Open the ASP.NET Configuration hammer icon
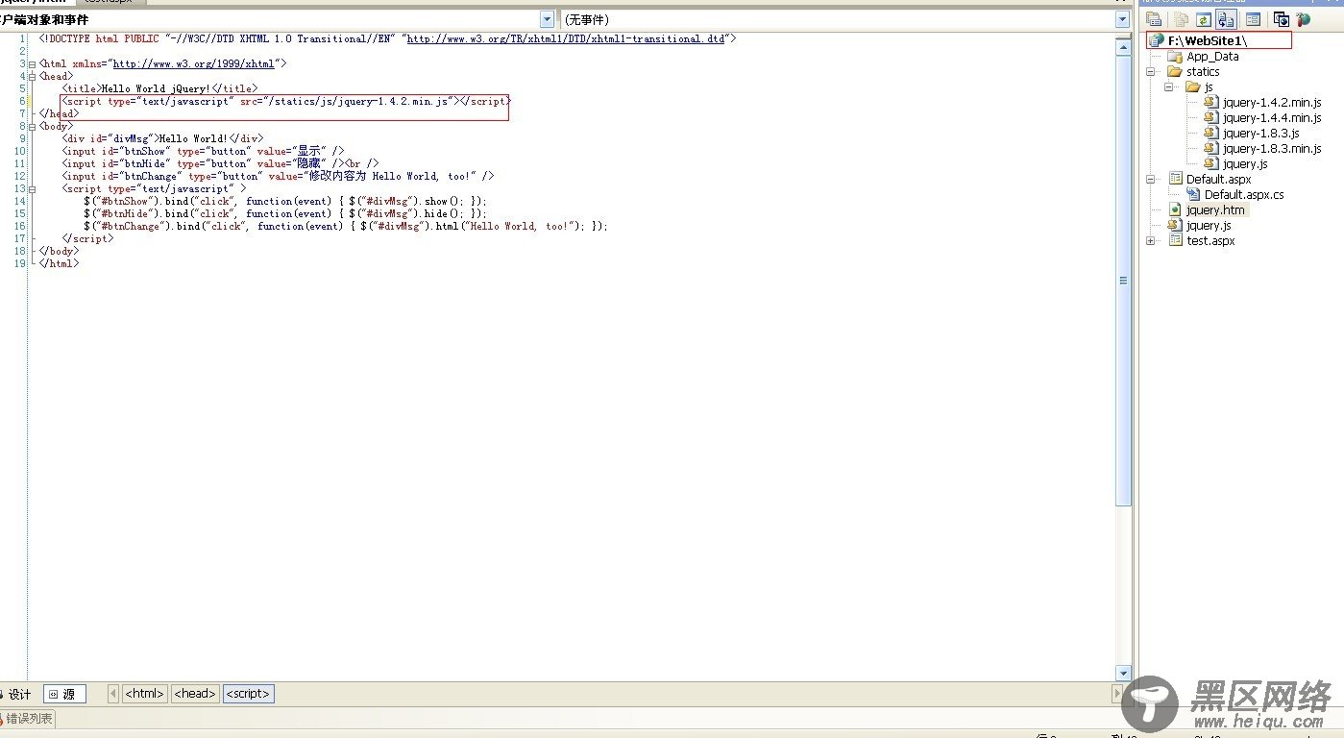 point(1303,19)
